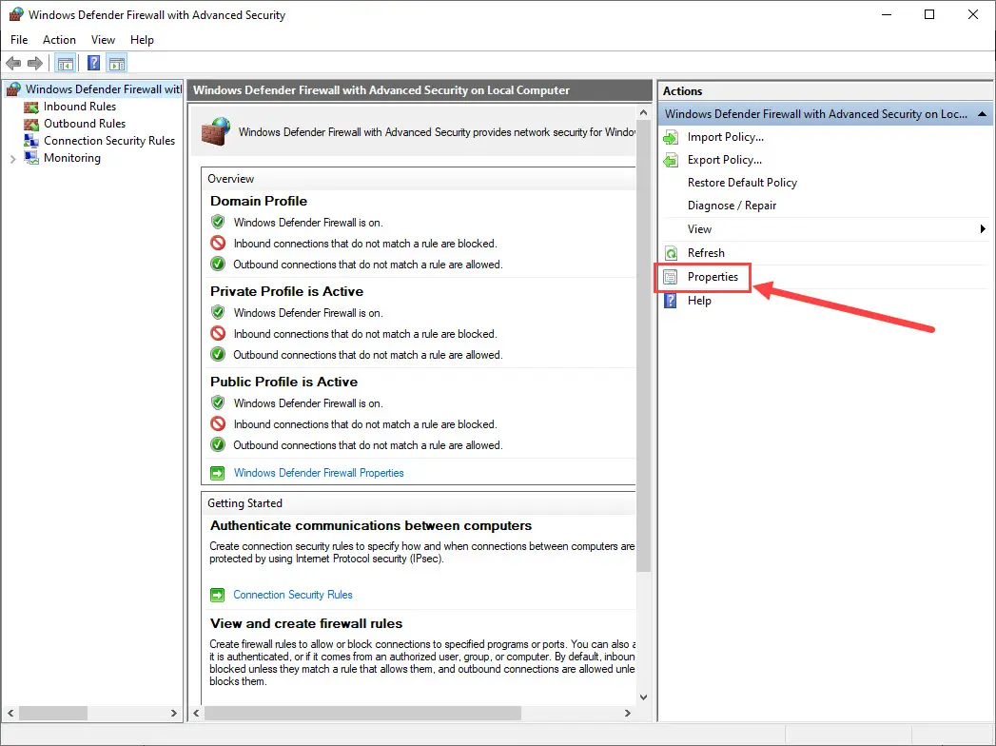The height and width of the screenshot is (746, 996).
Task: Click the Inbound Rules tree icon
Action: click(31, 107)
